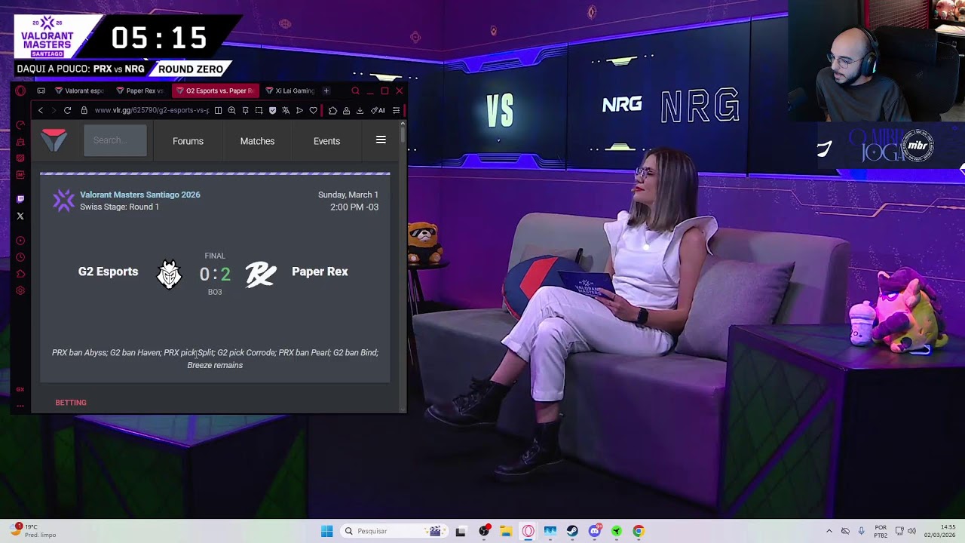
Task: Click the volume speaker tray icon
Action: pos(911,531)
